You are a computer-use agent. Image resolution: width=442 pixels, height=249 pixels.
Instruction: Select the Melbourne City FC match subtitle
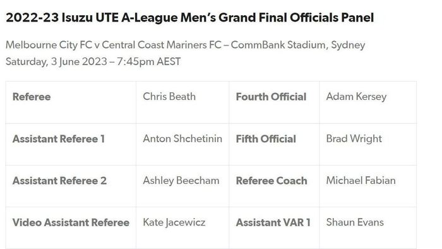[185, 45]
